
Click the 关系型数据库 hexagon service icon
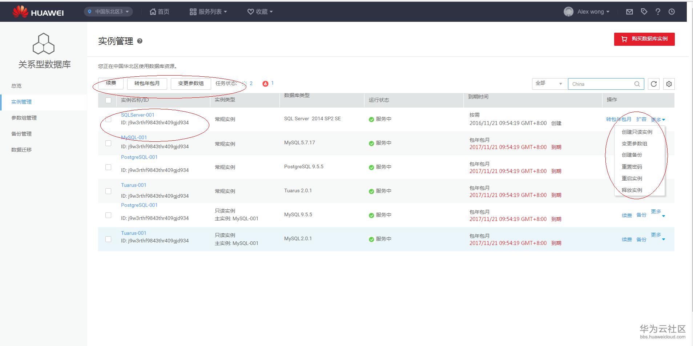click(x=44, y=44)
